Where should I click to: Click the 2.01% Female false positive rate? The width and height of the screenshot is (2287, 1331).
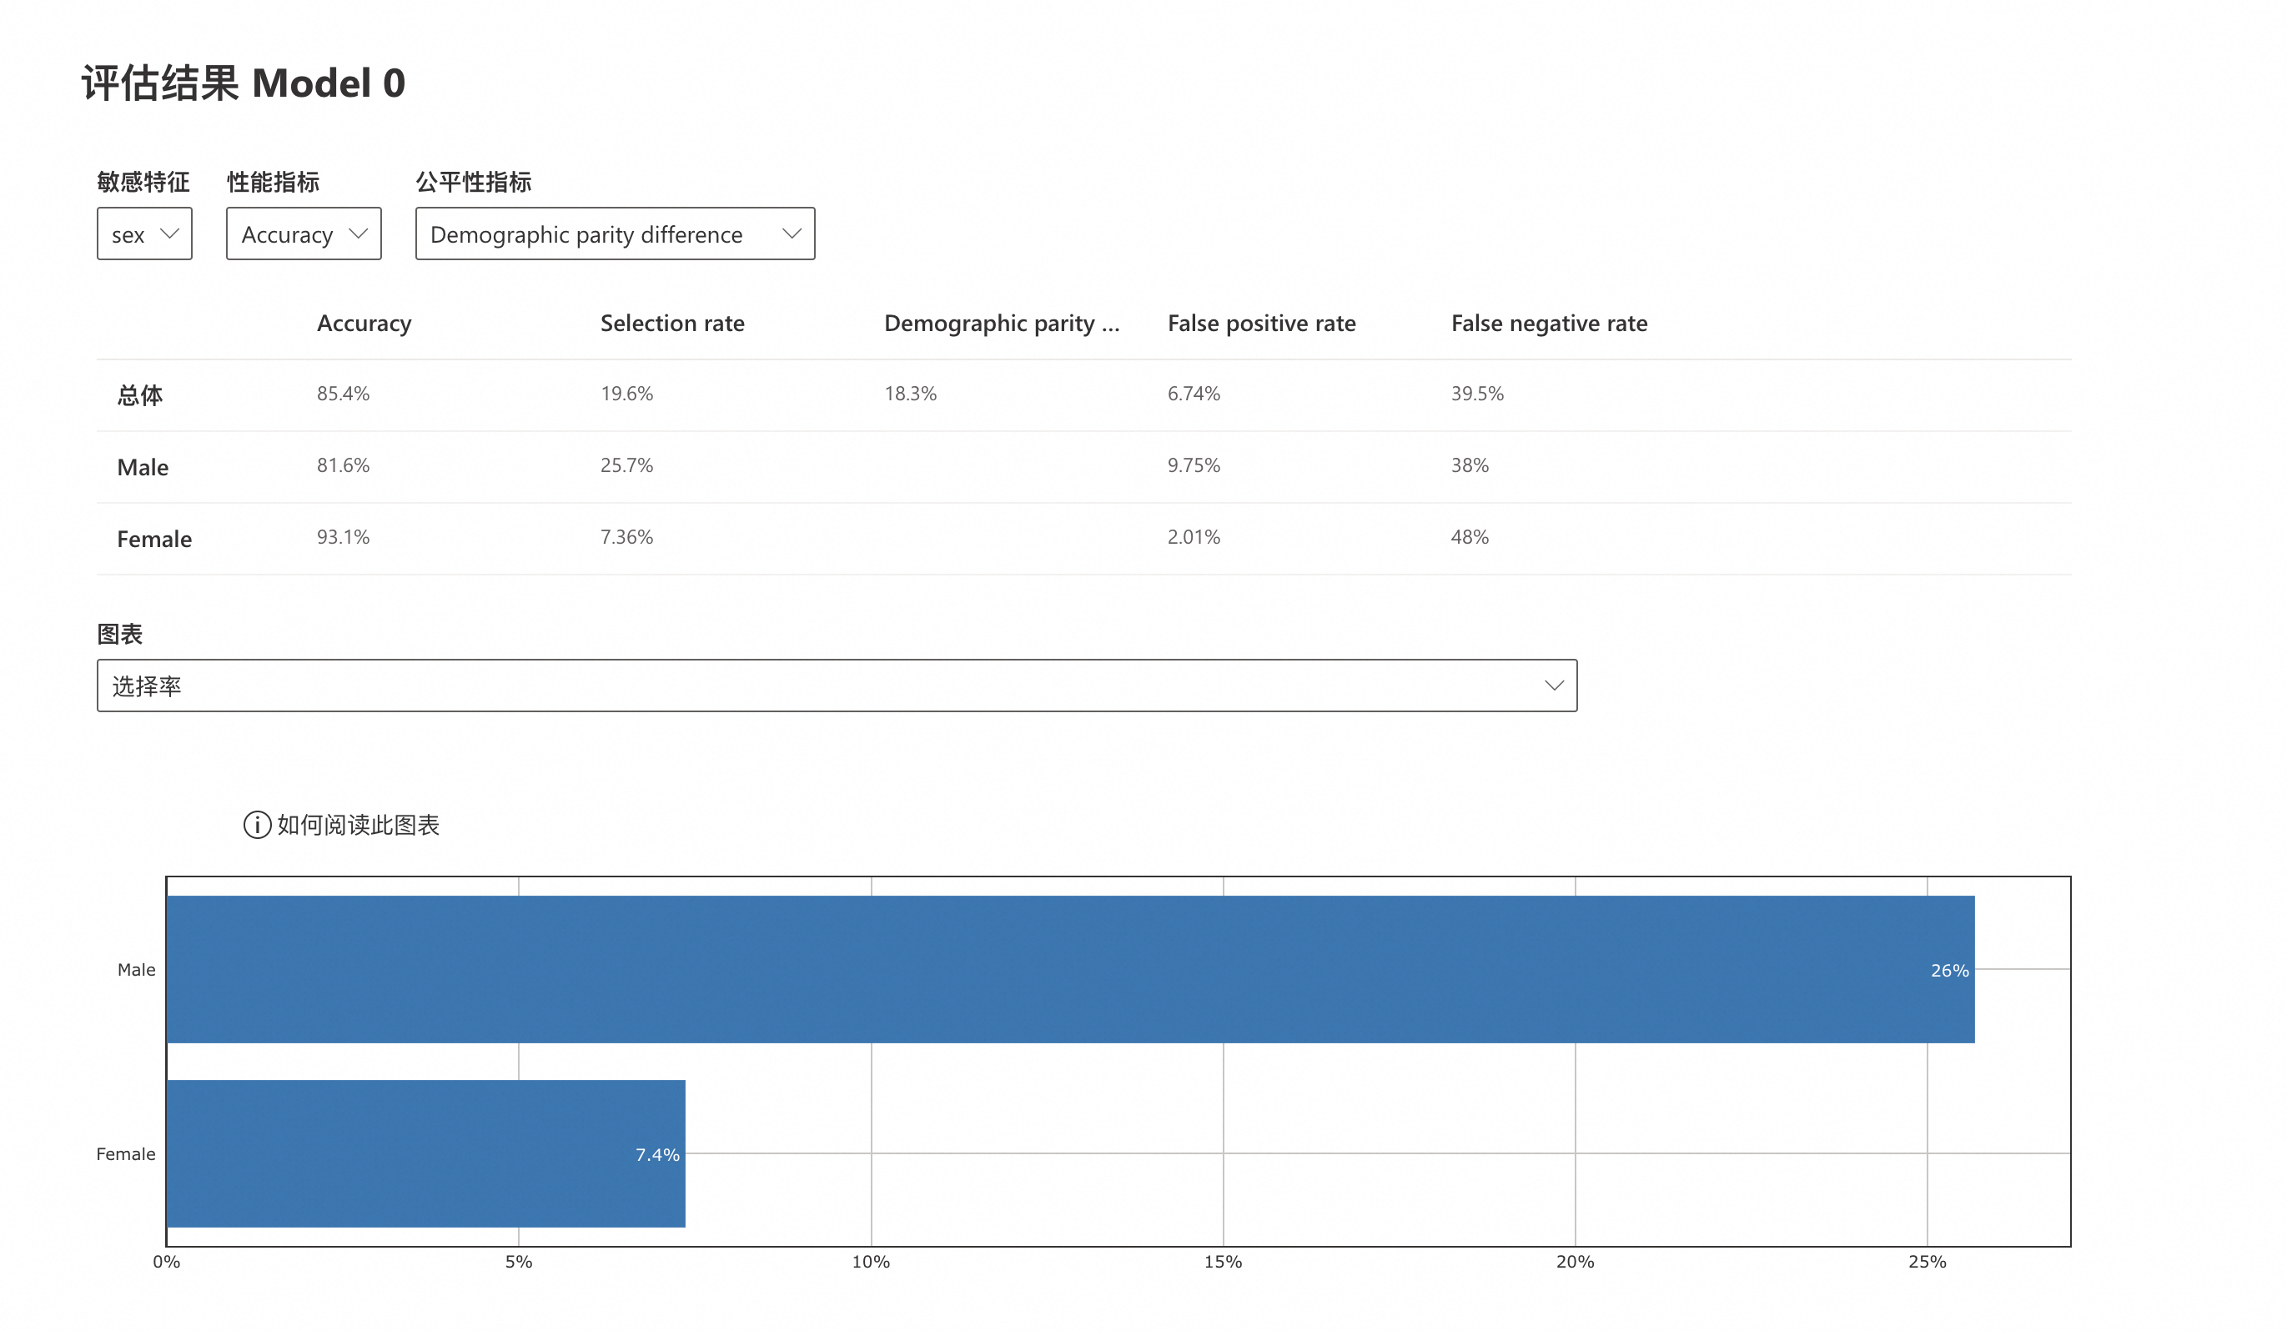pos(1194,537)
